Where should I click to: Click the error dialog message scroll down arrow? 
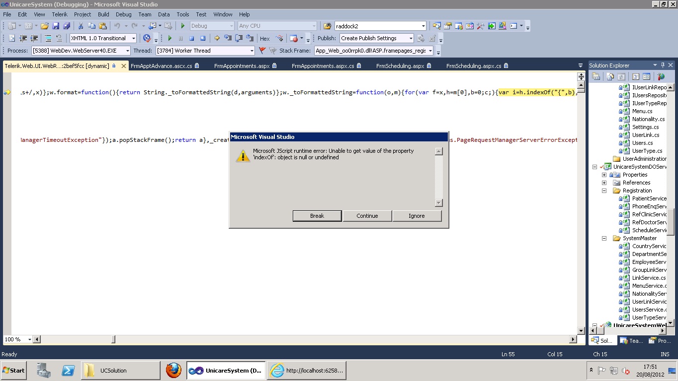click(x=438, y=202)
